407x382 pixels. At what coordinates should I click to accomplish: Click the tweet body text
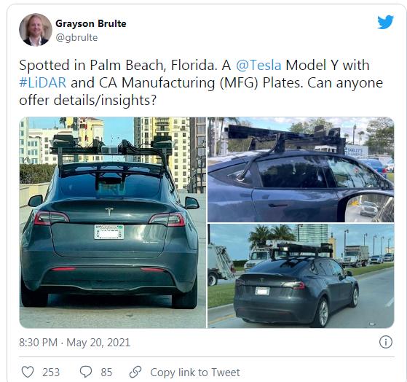click(x=201, y=82)
